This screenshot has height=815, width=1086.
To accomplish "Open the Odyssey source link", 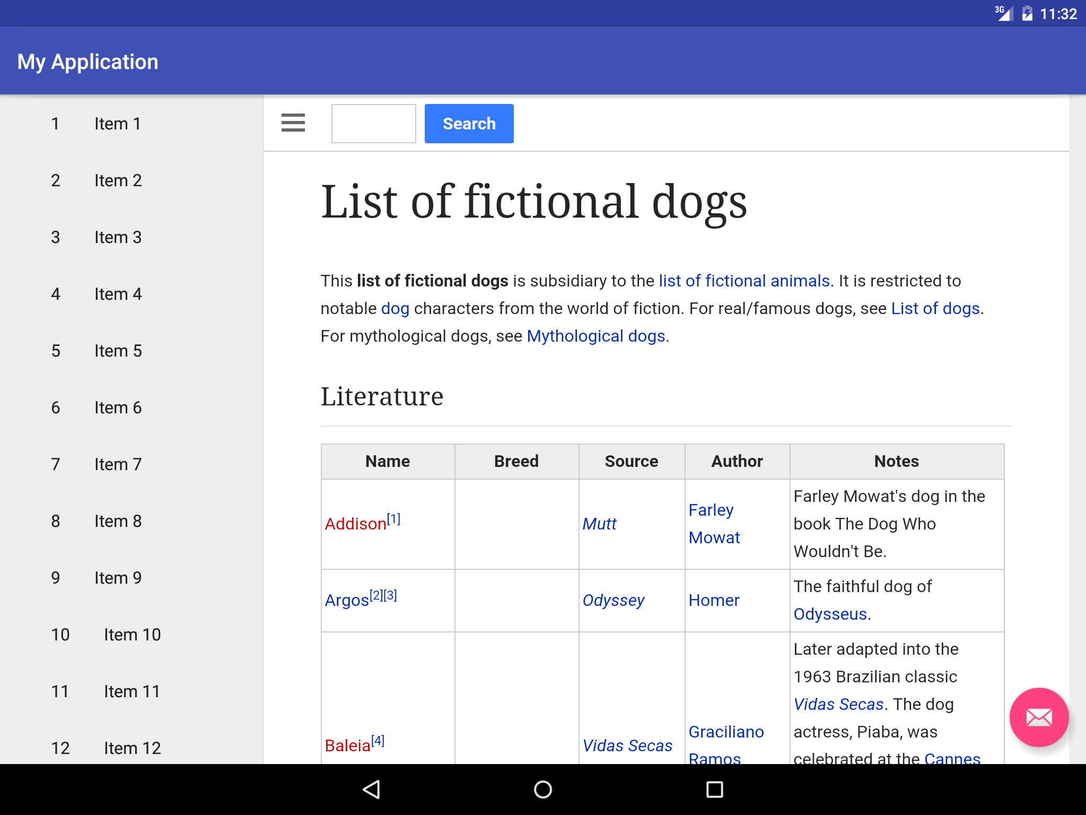I will [613, 600].
